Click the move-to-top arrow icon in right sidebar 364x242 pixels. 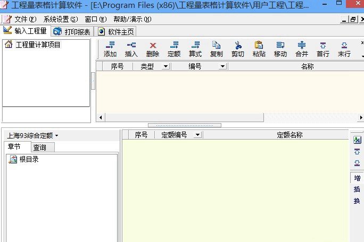pyautogui.click(x=357, y=151)
